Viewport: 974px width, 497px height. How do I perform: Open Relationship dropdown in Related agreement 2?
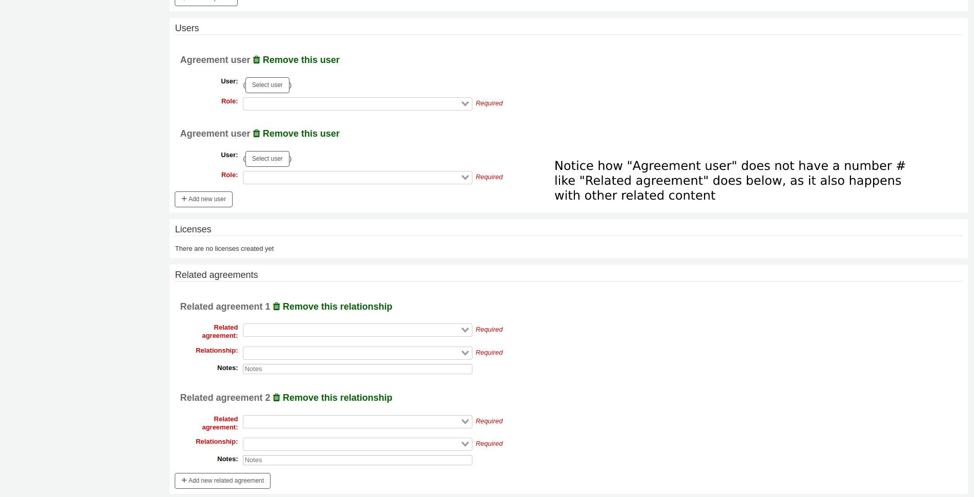[x=357, y=444]
